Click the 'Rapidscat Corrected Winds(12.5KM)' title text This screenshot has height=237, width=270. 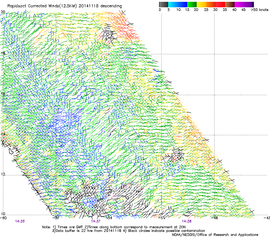pyautogui.click(x=42, y=6)
